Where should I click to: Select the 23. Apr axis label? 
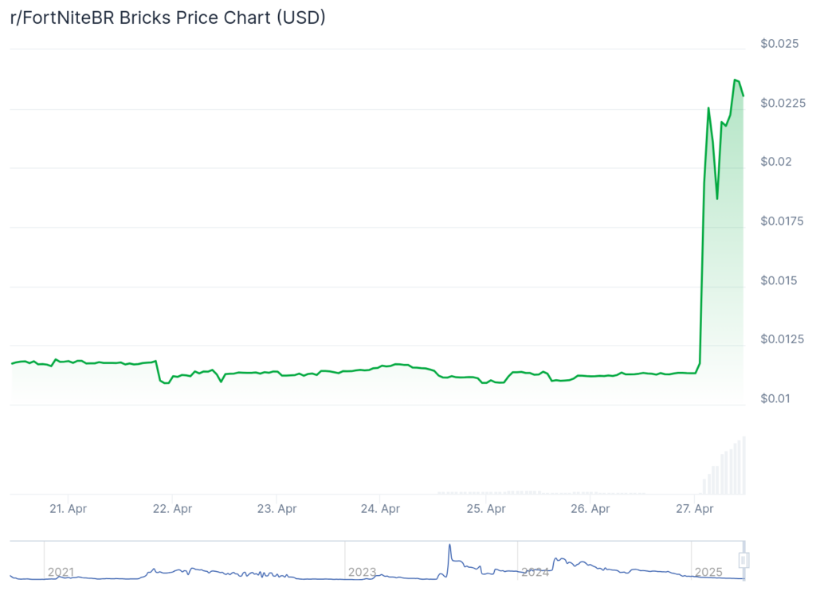277,508
